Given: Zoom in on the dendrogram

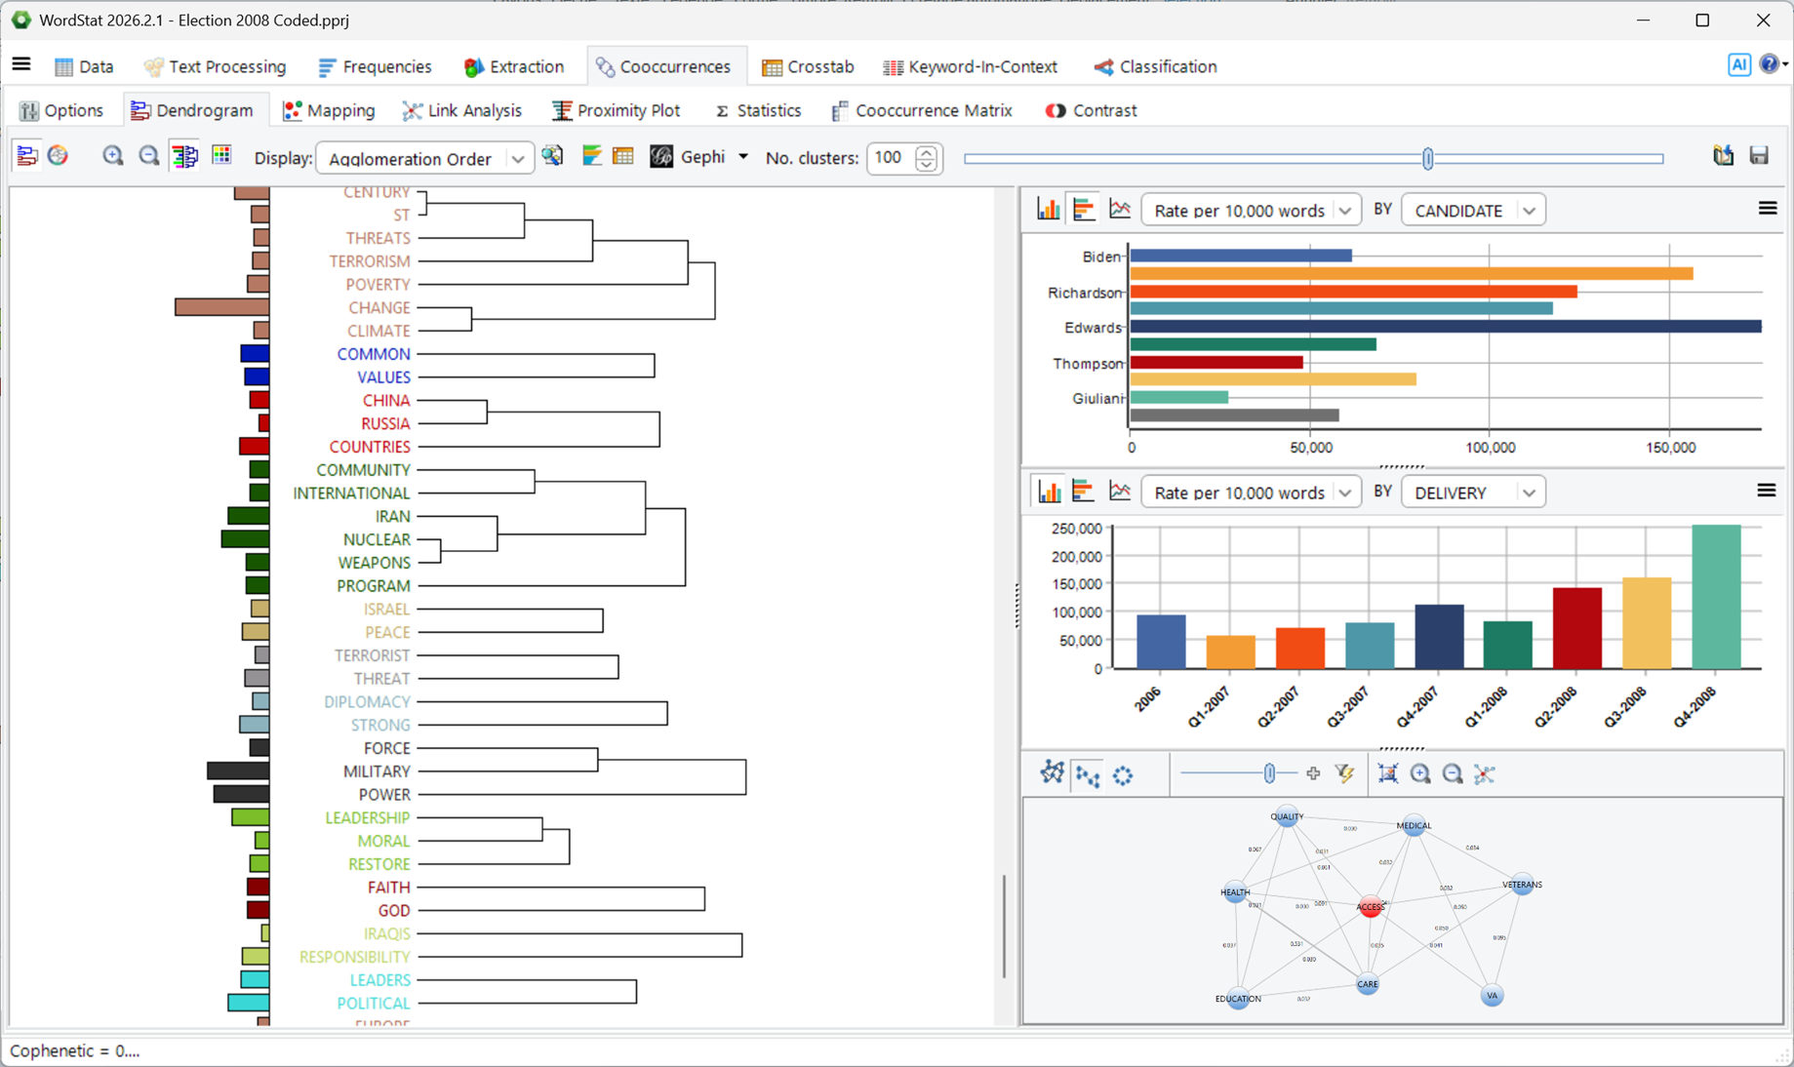Looking at the screenshot, I should (x=113, y=156).
